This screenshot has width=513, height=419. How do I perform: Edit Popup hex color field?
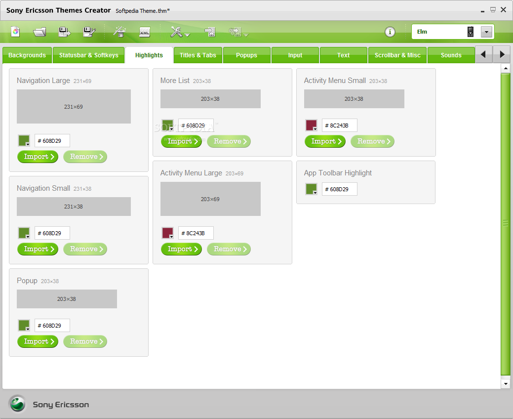click(x=52, y=325)
